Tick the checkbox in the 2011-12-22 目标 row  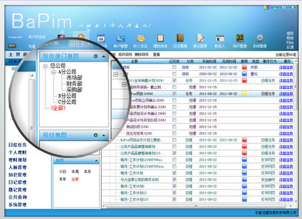click(x=174, y=67)
